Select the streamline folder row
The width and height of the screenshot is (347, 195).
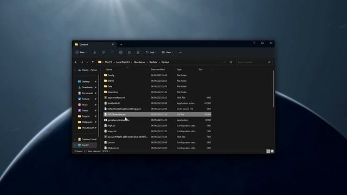coord(157,92)
